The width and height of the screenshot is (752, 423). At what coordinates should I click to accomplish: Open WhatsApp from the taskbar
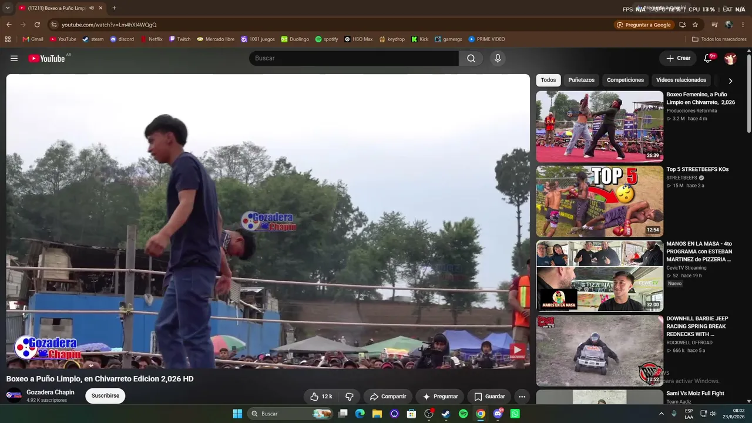[515, 414]
